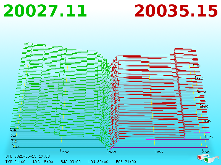Click the red ask price 20035.15
The height and width of the screenshot is (165, 221).
click(x=176, y=11)
